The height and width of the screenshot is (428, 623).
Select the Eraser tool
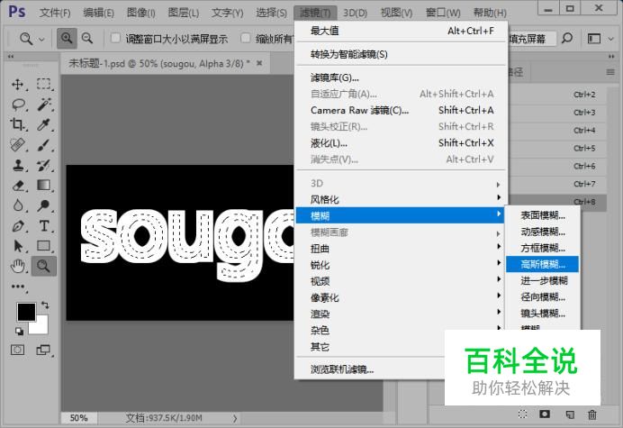[x=18, y=186]
